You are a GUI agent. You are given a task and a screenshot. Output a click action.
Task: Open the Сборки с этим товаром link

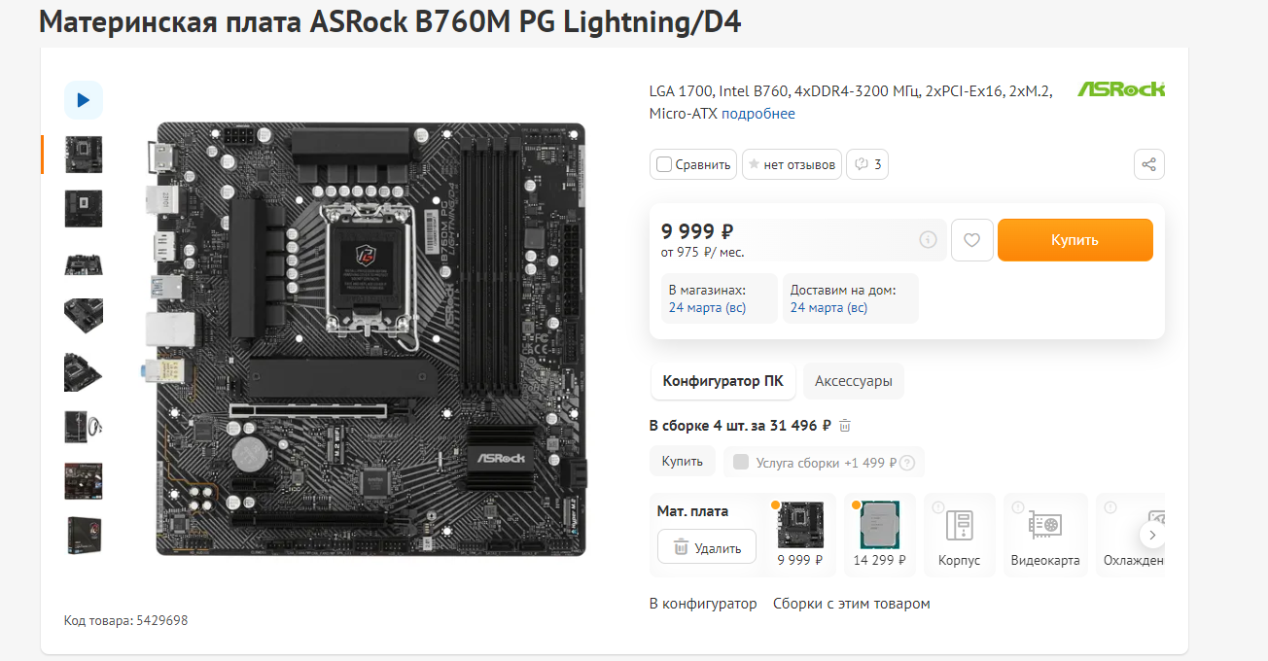(852, 604)
